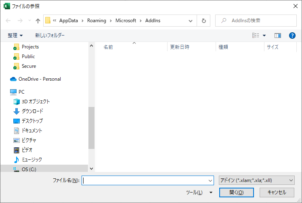Close the ファイルの参照 dialog
The height and width of the screenshot is (203, 302).
pos(296,6)
